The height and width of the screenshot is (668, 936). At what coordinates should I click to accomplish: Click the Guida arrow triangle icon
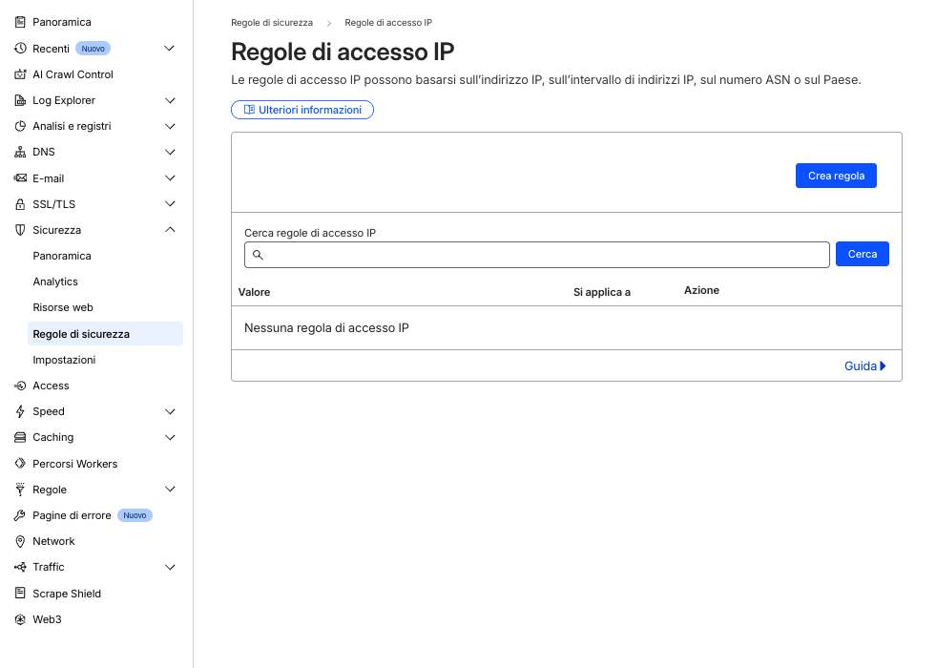(883, 365)
